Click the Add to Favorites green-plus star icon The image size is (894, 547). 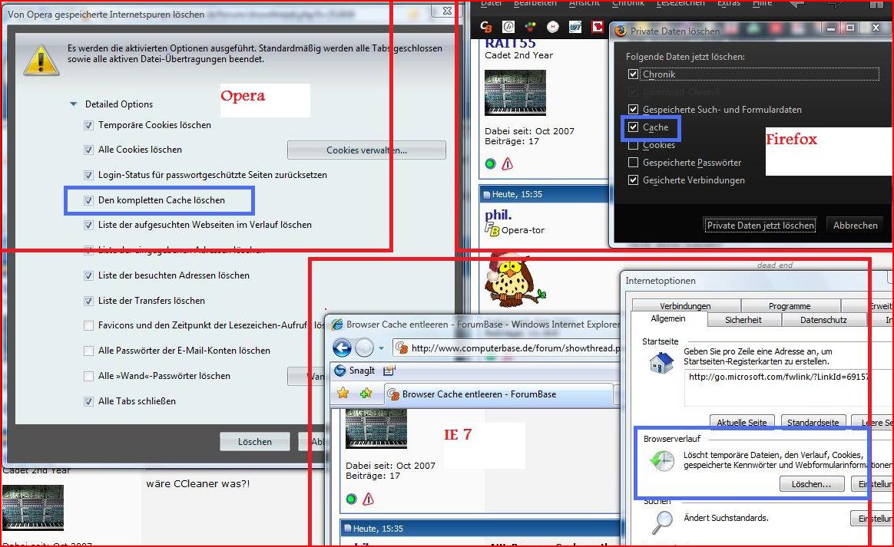(366, 393)
